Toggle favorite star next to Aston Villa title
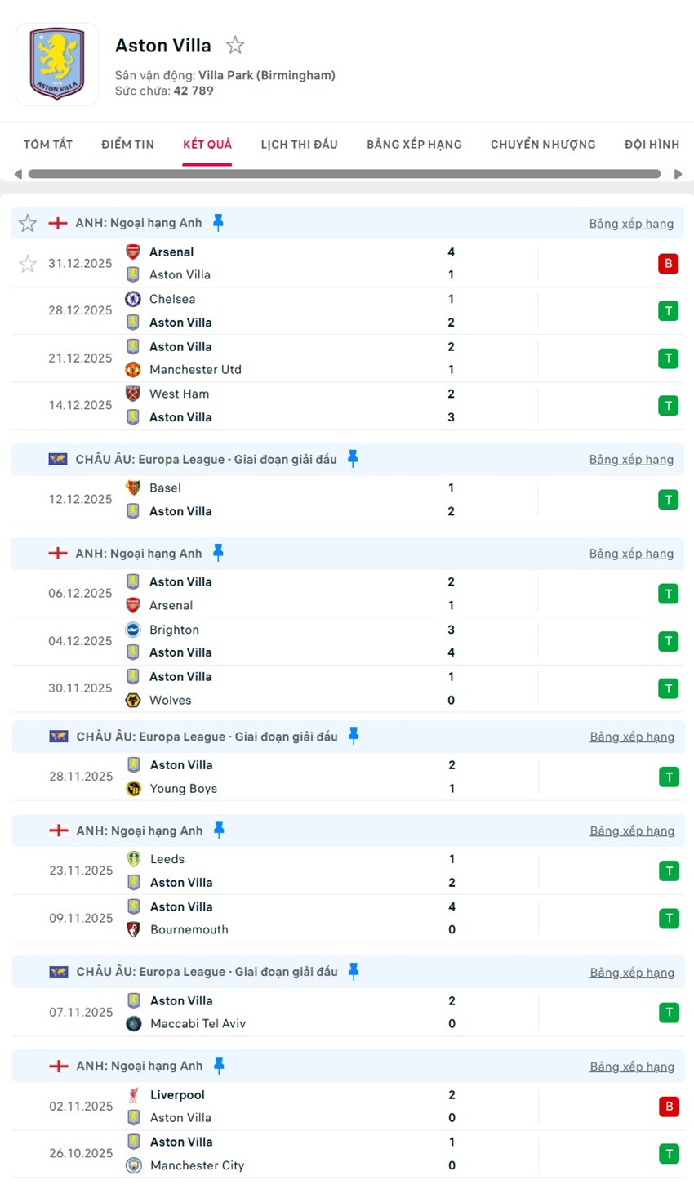This screenshot has height=1189, width=694. click(x=235, y=46)
